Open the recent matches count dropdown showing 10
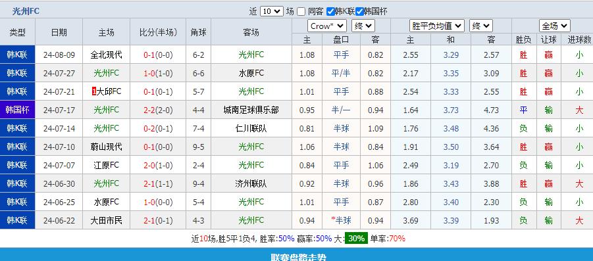Image resolution: width=593 pixels, height=261 pixels. tap(272, 11)
